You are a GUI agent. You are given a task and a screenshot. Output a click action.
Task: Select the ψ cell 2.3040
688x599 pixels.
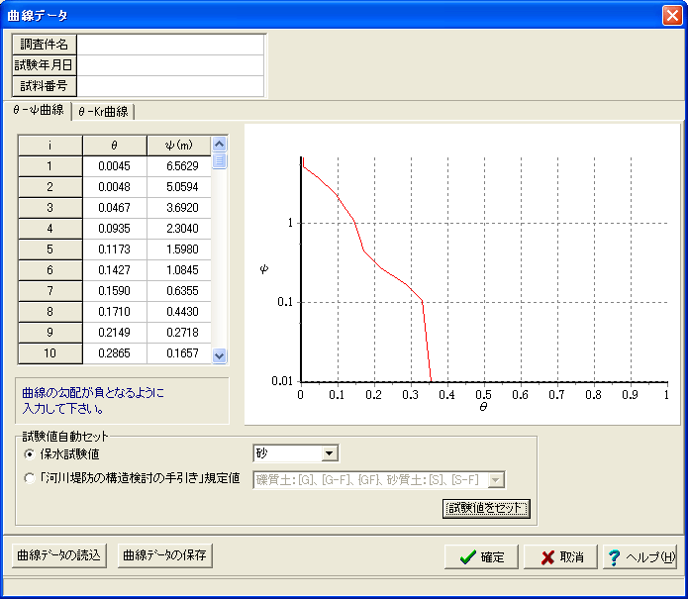(x=179, y=228)
